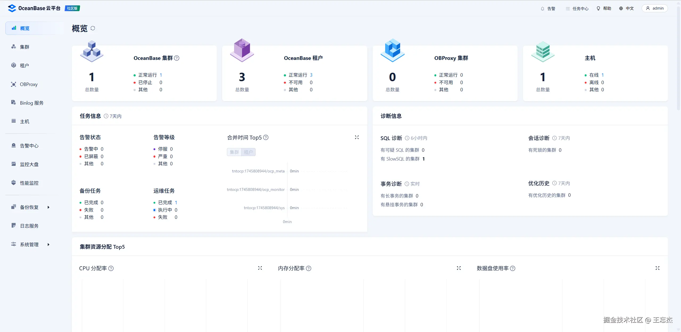This screenshot has height=332, width=681.
Task: Switch merge chart to 租户 view
Action: coord(248,152)
